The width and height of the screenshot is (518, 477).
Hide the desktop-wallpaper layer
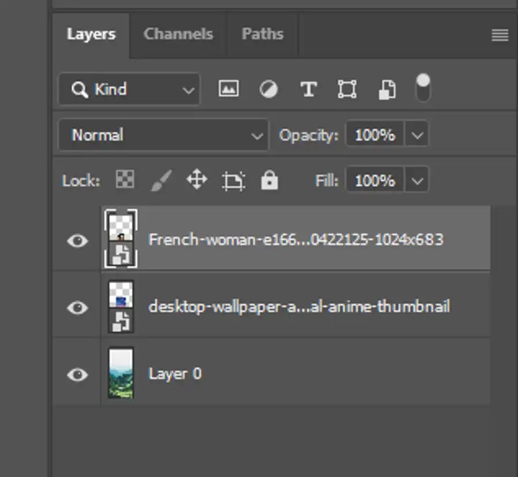(x=77, y=307)
